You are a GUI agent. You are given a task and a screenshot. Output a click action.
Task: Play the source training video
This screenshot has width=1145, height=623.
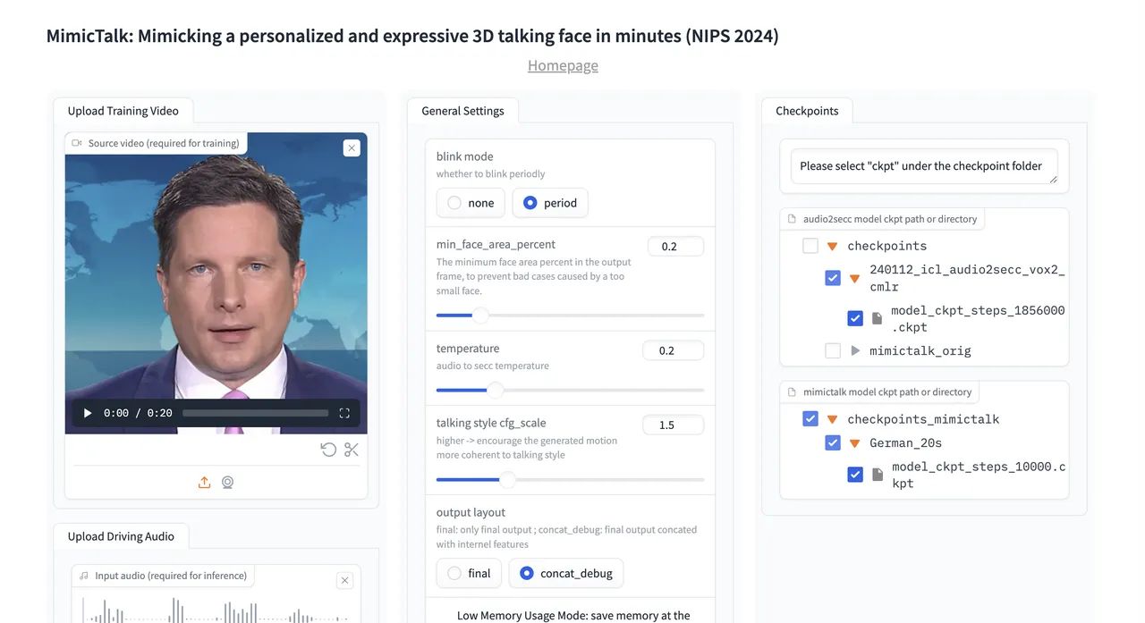88,413
